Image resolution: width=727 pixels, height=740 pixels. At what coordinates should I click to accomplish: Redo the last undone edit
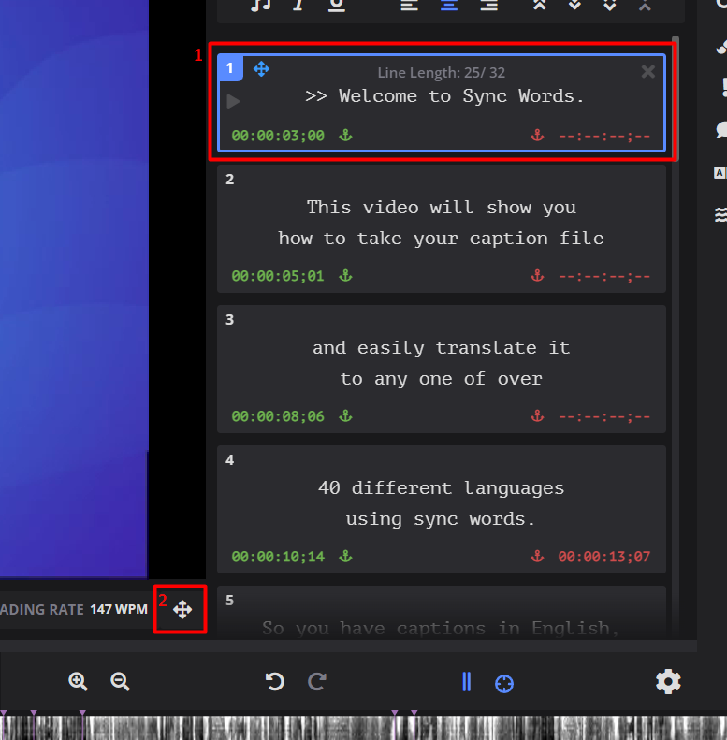coord(317,682)
